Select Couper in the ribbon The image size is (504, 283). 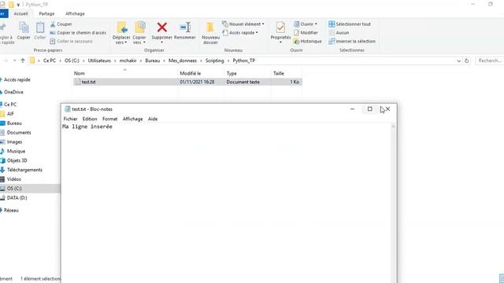pyautogui.click(x=61, y=24)
